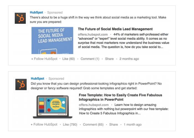This screenshot has height=138, width=194.
Task: Open Comment (1) on the first post
Action: tap(90, 59)
